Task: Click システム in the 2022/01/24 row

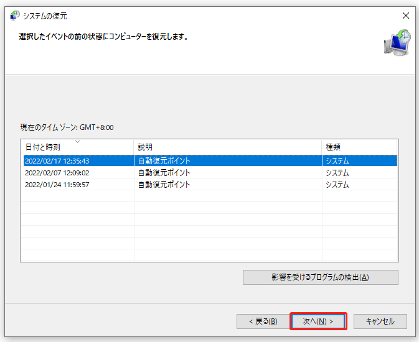Action: point(337,185)
